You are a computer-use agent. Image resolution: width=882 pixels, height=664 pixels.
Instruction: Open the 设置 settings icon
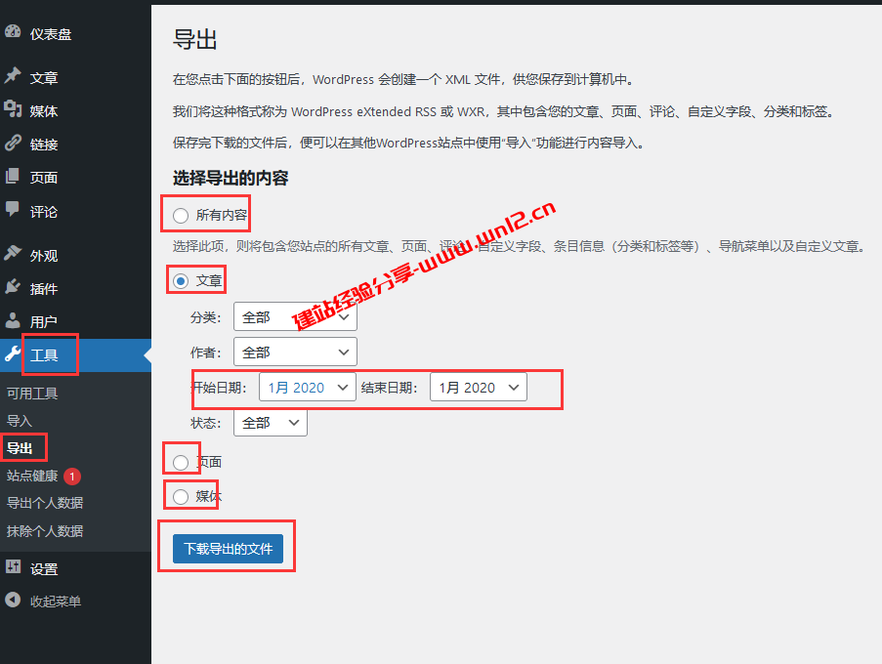[x=13, y=566]
